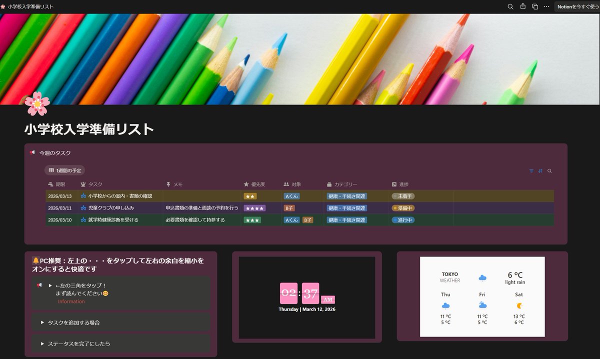Viewport: 600px width, 359px height.
Task: Click the 準備中 status on the 児童クラブ row
Action: point(403,207)
